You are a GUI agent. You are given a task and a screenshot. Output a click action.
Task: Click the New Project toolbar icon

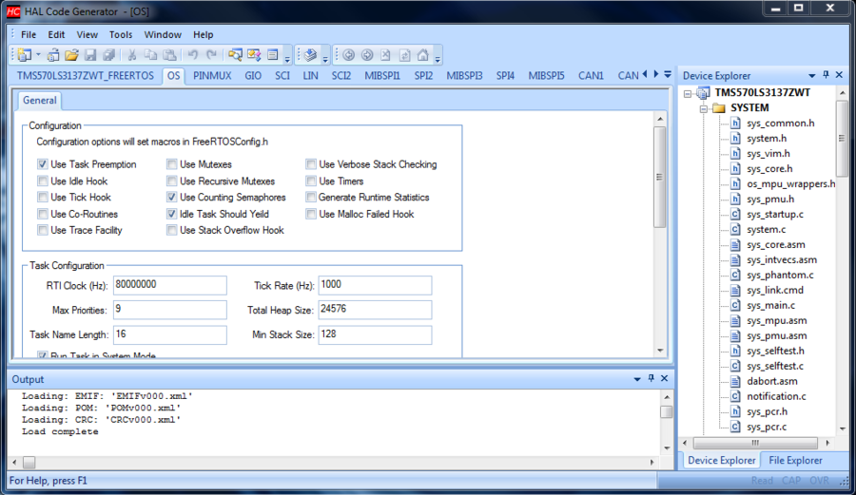(23, 55)
